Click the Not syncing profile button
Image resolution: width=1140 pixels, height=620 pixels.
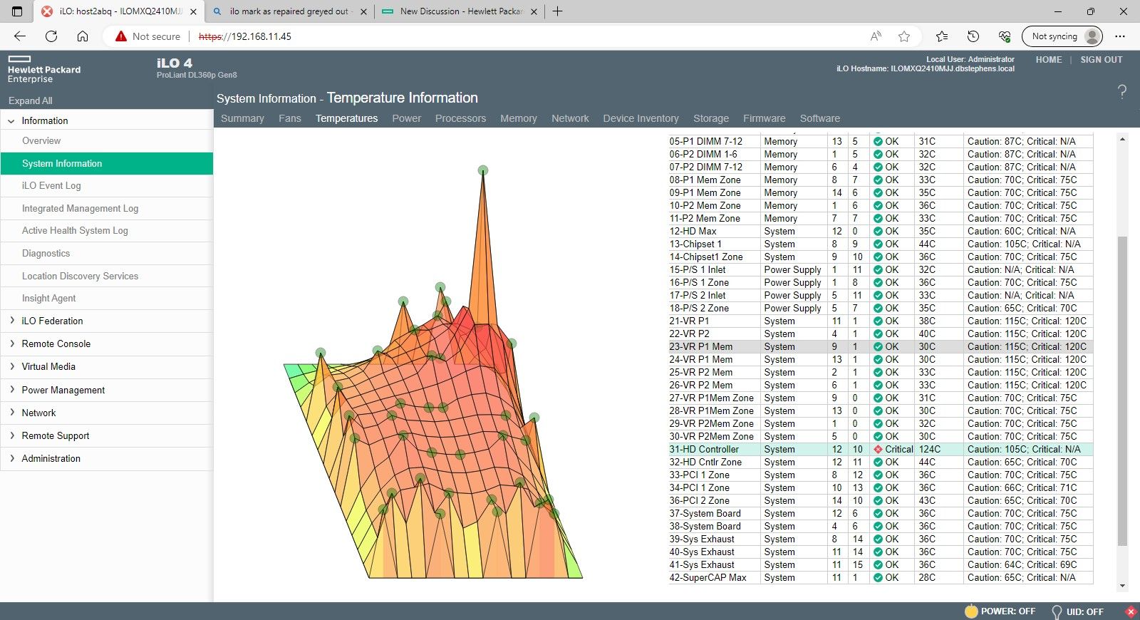pyautogui.click(x=1062, y=36)
